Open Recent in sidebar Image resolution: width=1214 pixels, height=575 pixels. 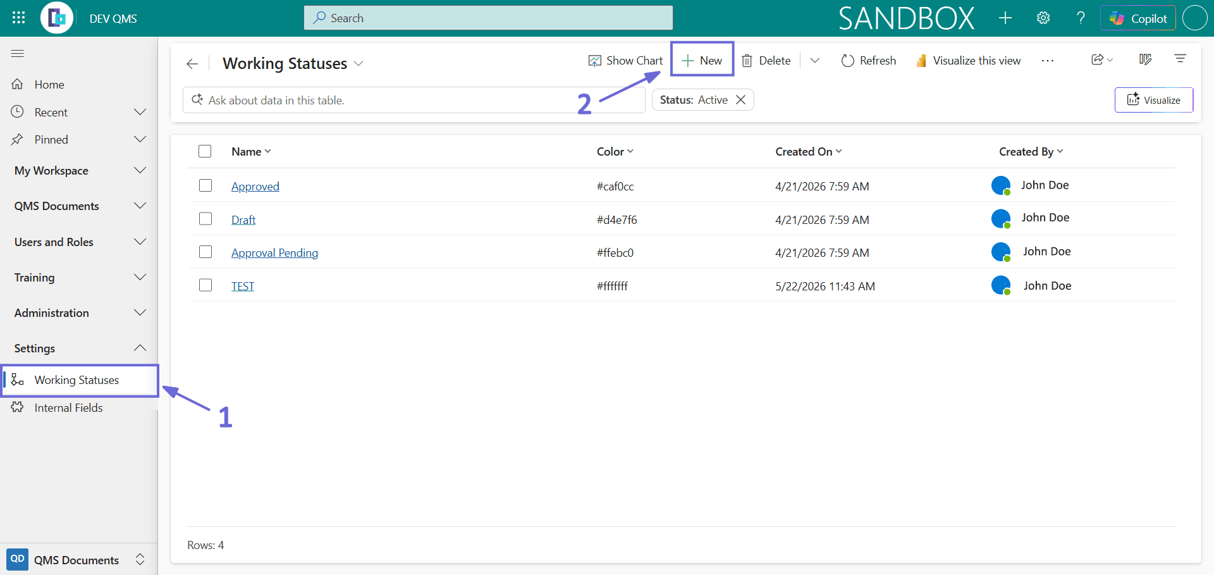51,112
